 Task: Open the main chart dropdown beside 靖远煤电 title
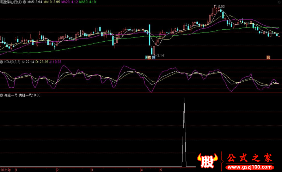click(24, 2)
